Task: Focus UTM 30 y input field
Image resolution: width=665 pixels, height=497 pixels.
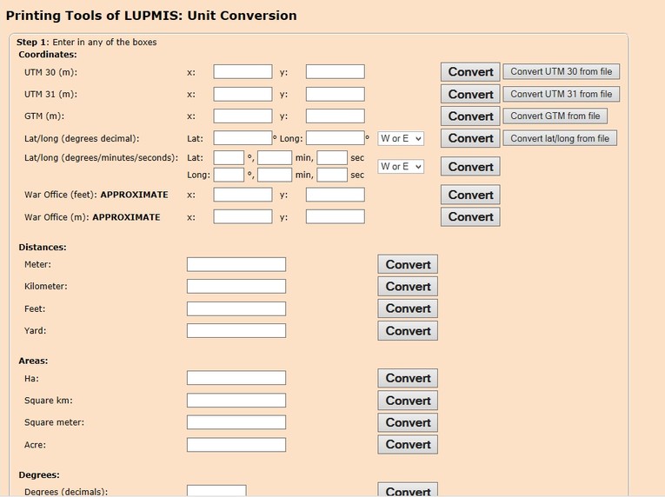Action: coord(335,71)
